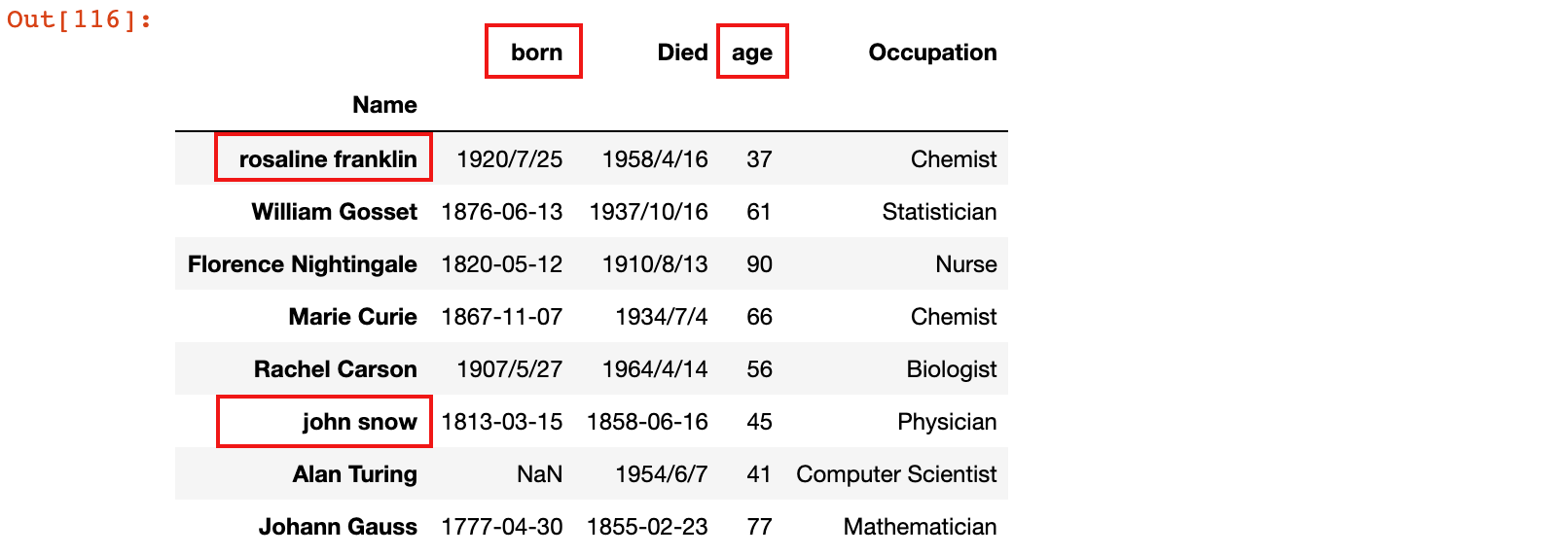Image resolution: width=1557 pixels, height=556 pixels.
Task: Click the 'born' column header
Action: pyautogui.click(x=536, y=52)
